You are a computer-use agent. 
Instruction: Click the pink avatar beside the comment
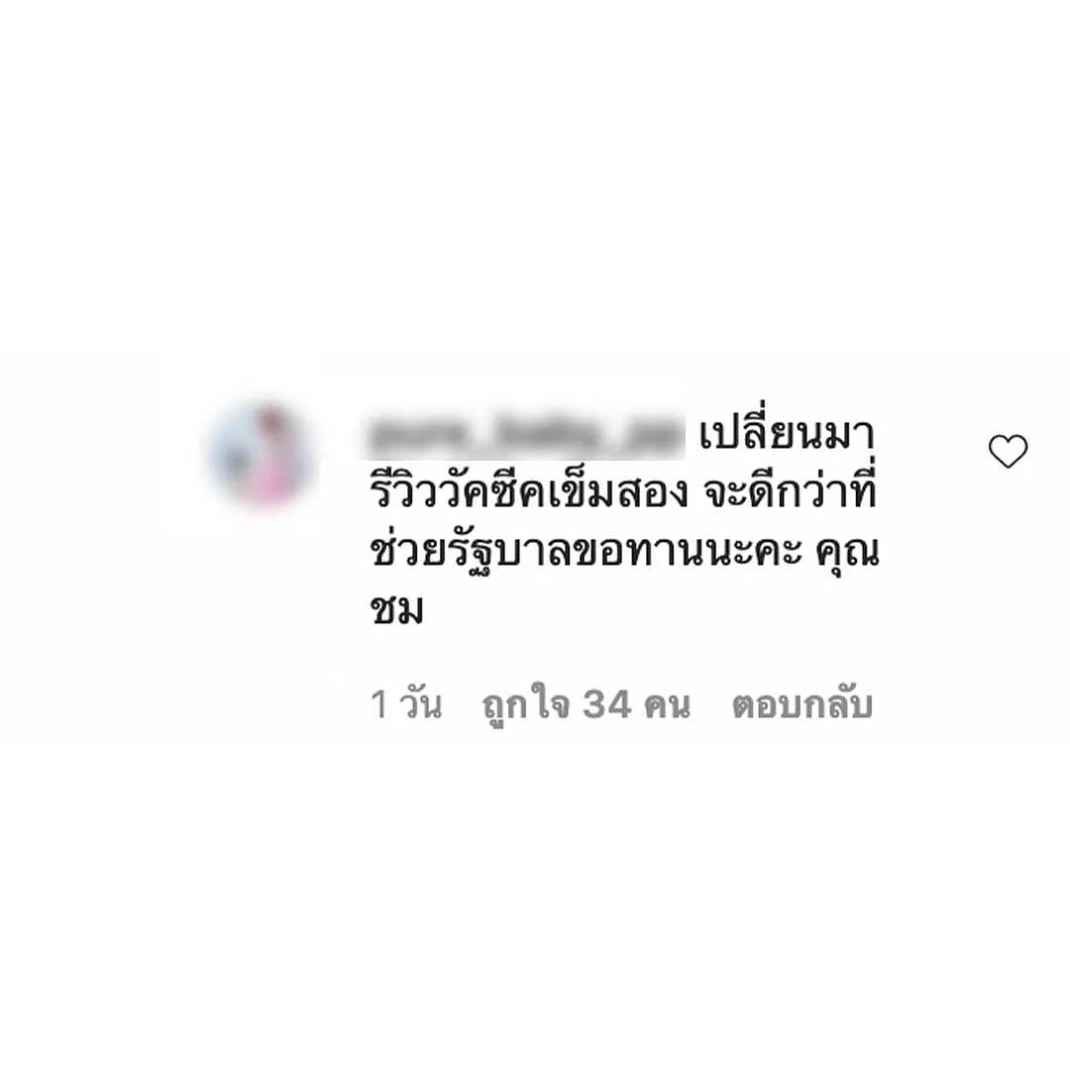(x=262, y=455)
